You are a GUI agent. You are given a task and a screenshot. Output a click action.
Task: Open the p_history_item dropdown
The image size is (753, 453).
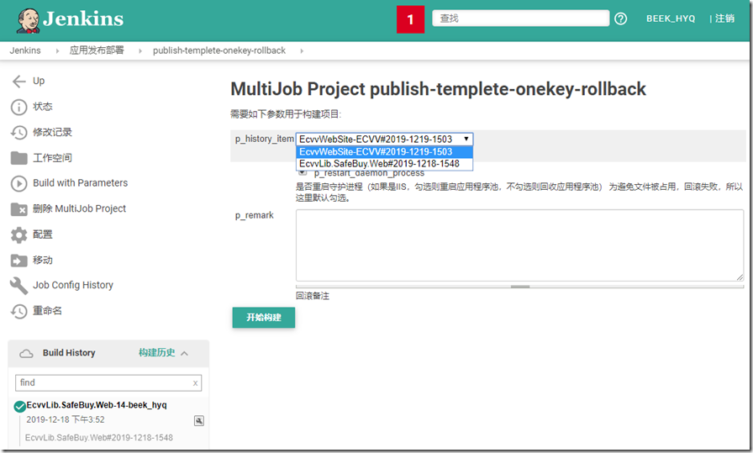384,140
